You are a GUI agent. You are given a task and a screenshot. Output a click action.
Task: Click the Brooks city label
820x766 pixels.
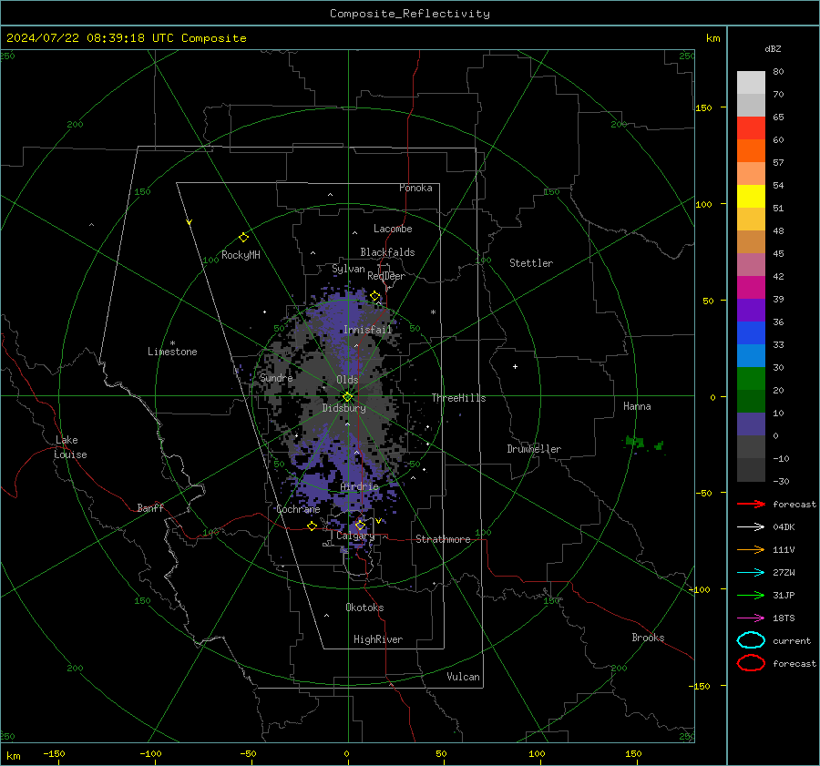[648, 638]
